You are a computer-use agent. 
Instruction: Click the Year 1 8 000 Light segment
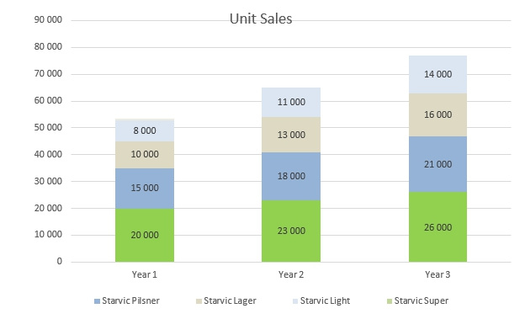pyautogui.click(x=145, y=130)
